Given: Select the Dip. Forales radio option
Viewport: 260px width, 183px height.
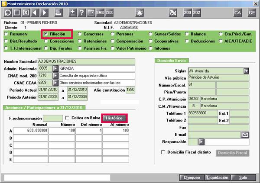Looking at the screenshot, I should (46, 48).
